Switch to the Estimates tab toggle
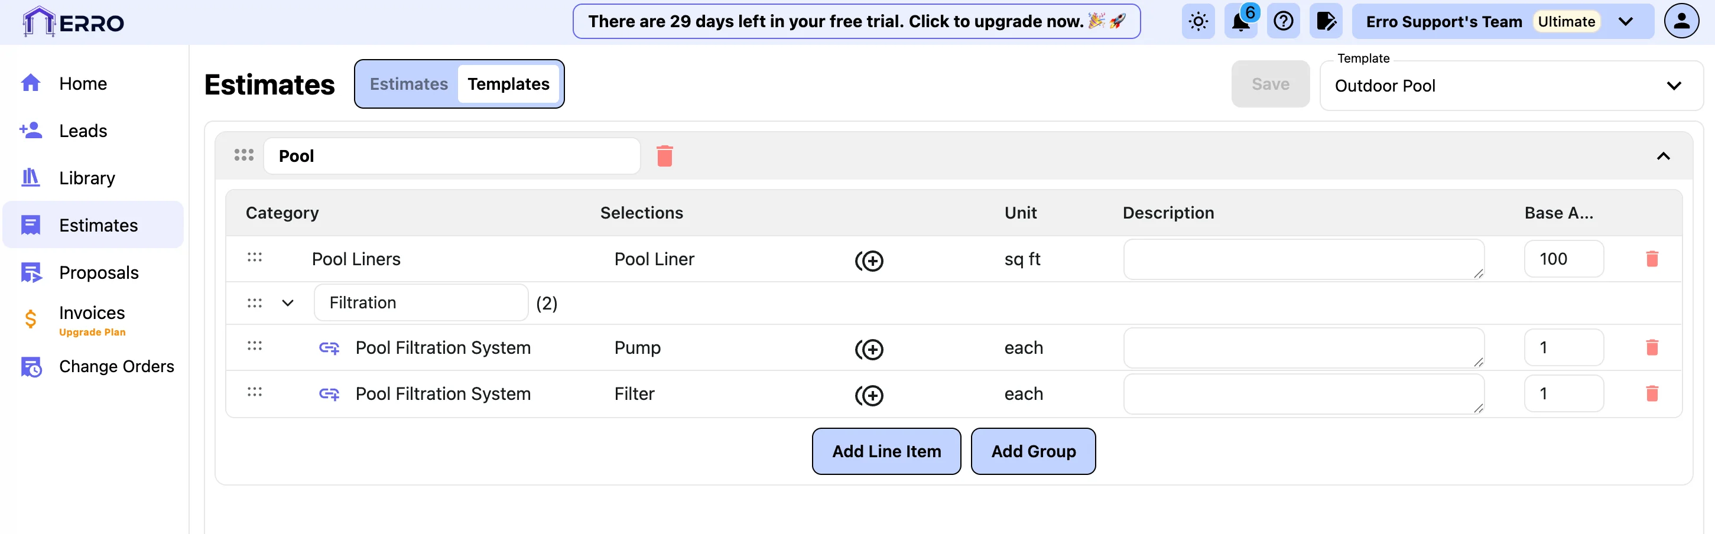Viewport: 1715px width, 534px height. point(409,84)
